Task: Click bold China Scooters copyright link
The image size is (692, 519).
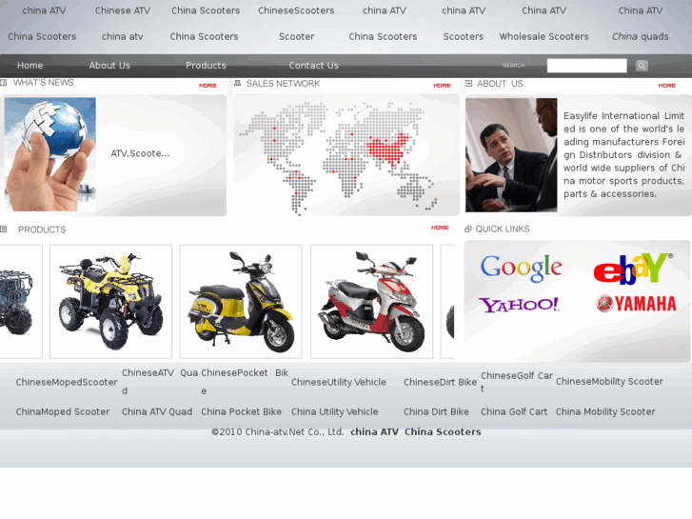Action: pyautogui.click(x=443, y=432)
